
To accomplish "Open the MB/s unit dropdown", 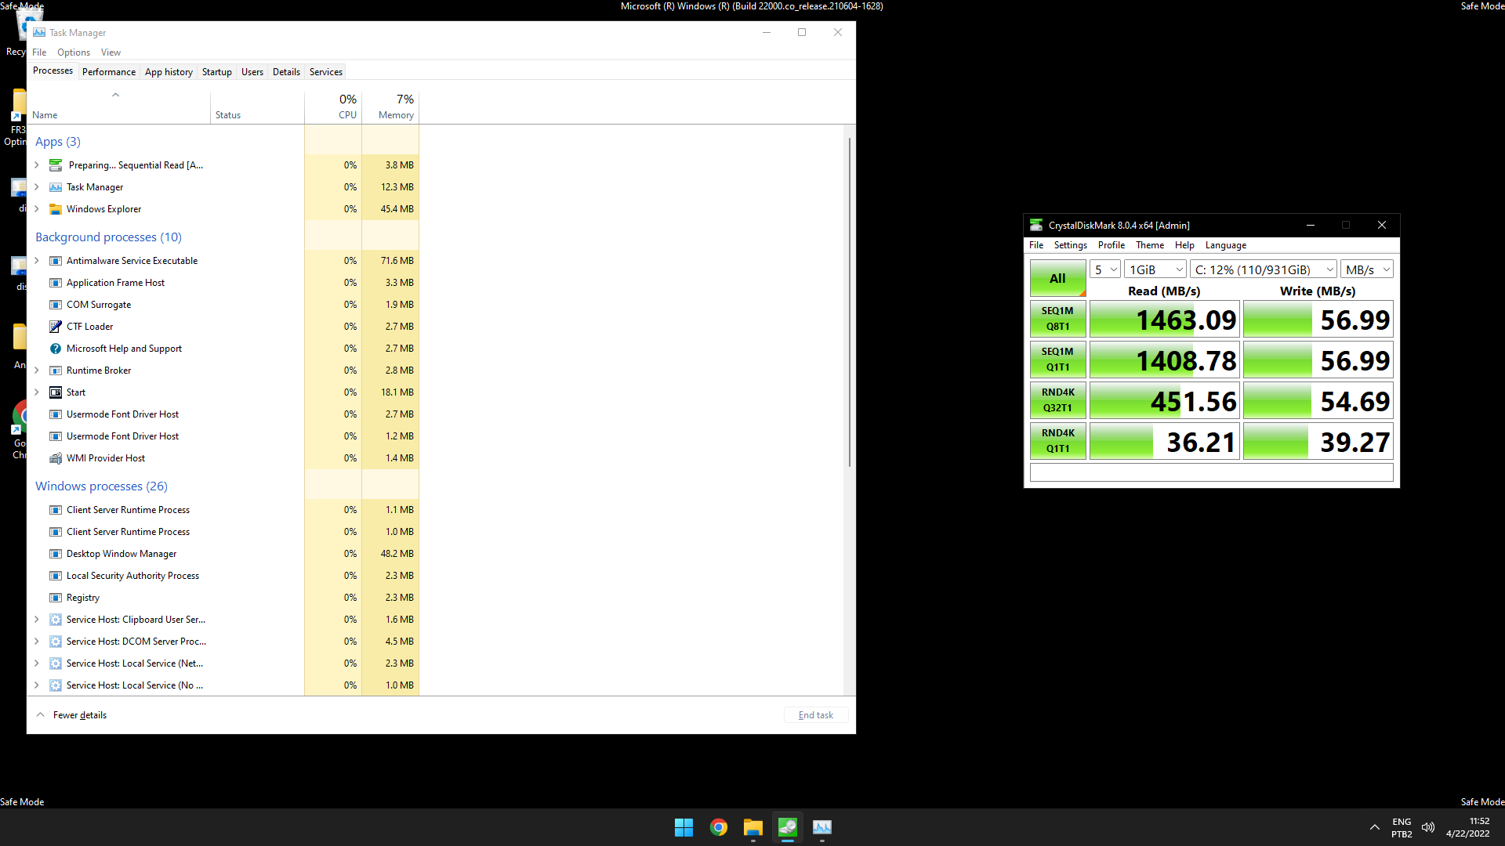I will coord(1367,269).
